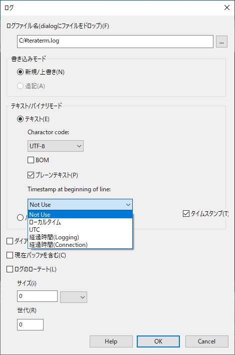Select the テキスト(E) radio button

20,119
